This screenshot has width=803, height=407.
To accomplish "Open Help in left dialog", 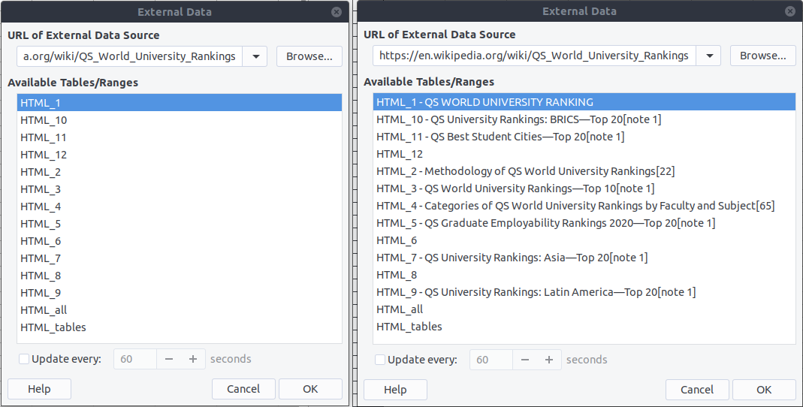I will (39, 389).
